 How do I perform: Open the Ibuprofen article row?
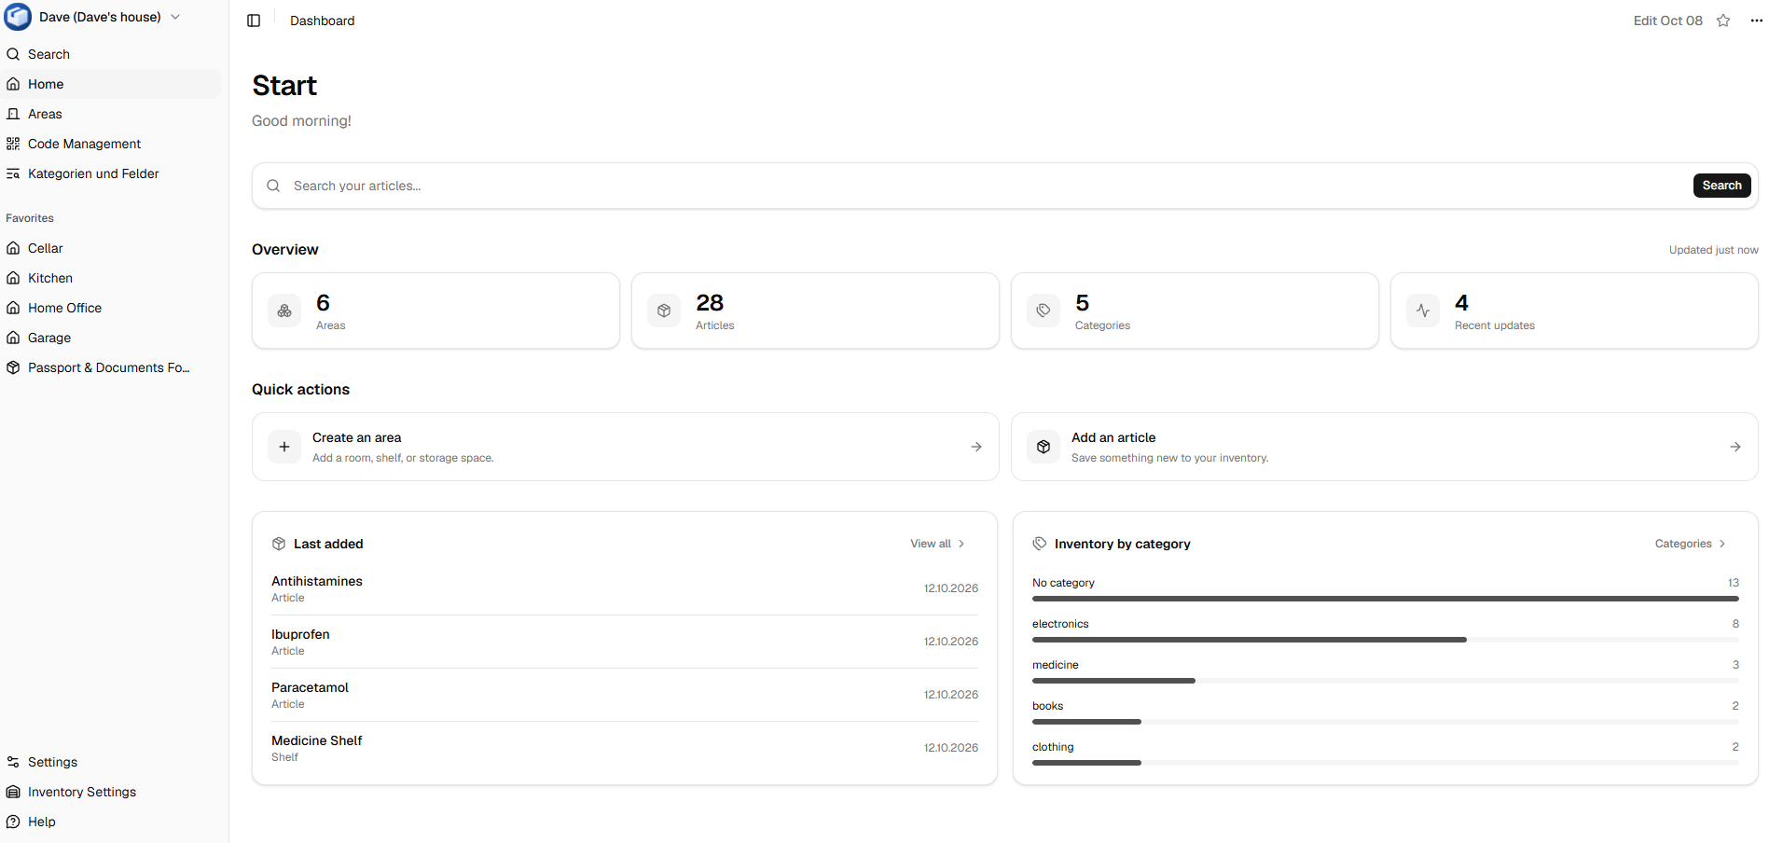(x=625, y=642)
